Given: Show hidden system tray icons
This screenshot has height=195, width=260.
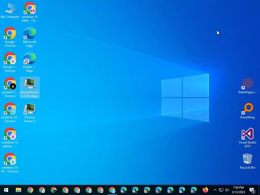Looking at the screenshot, I should coord(215,190).
